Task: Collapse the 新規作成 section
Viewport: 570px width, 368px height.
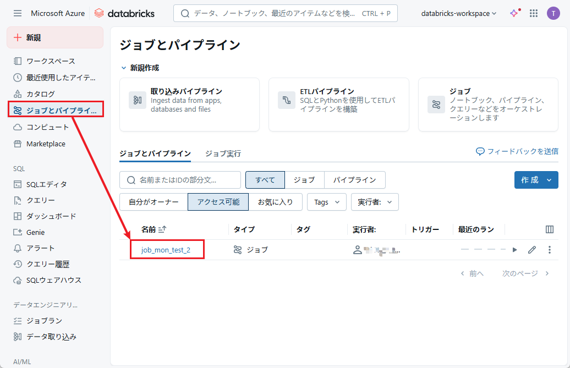Action: click(124, 68)
